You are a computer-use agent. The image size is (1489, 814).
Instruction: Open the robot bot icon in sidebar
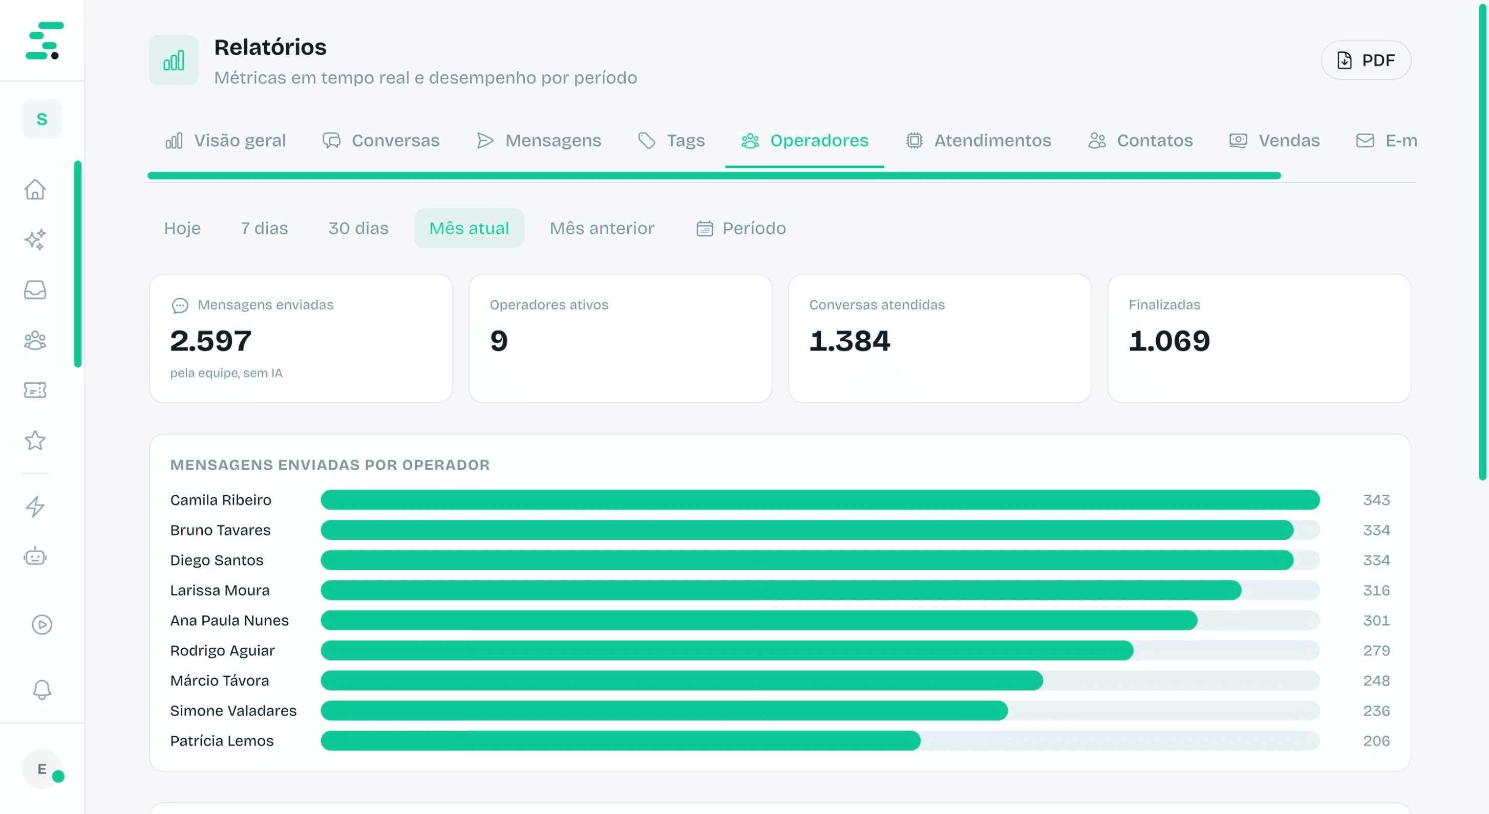point(35,556)
